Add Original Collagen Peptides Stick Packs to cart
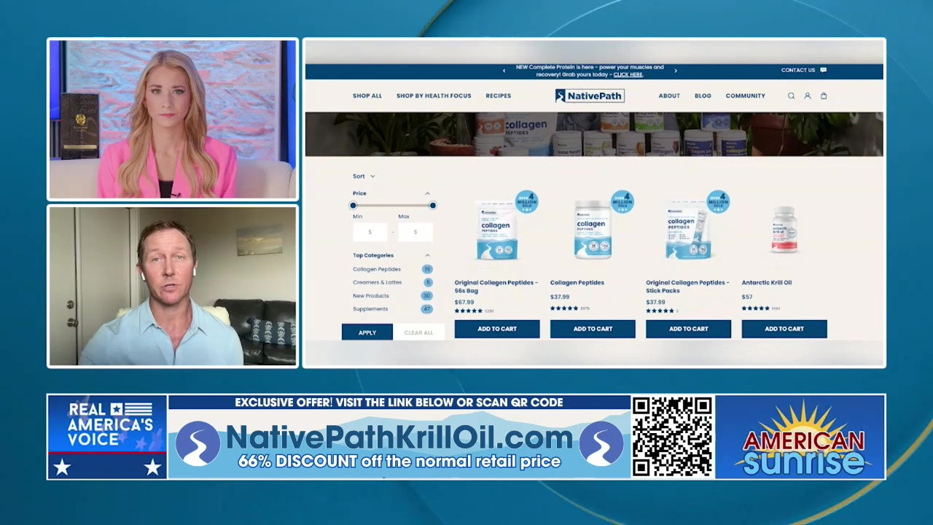The image size is (933, 525). click(688, 329)
